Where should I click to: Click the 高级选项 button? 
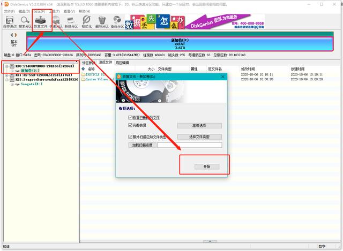tap(199, 126)
